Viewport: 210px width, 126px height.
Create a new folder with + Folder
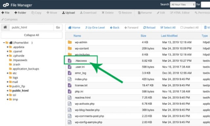coord(20,13)
